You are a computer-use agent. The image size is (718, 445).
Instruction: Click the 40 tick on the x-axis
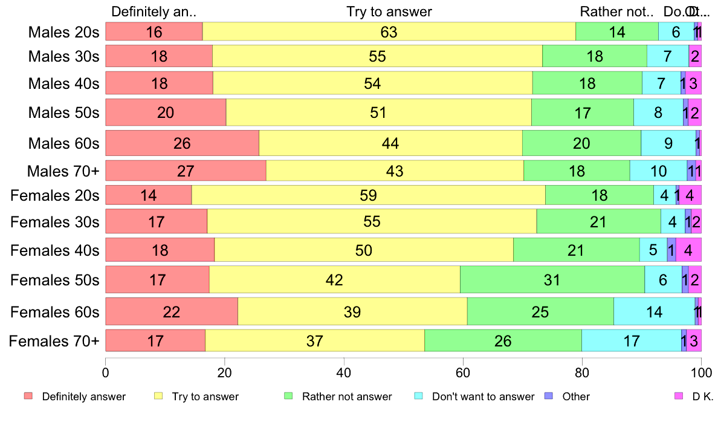(x=343, y=372)
